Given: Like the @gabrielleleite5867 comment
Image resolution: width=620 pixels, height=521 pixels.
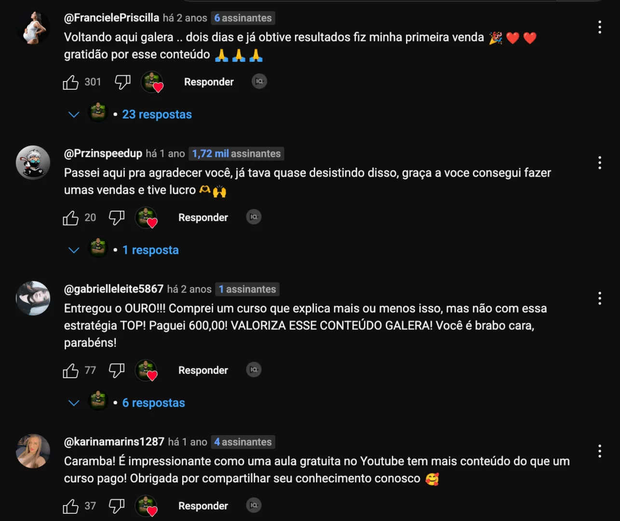Looking at the screenshot, I should 70,370.
